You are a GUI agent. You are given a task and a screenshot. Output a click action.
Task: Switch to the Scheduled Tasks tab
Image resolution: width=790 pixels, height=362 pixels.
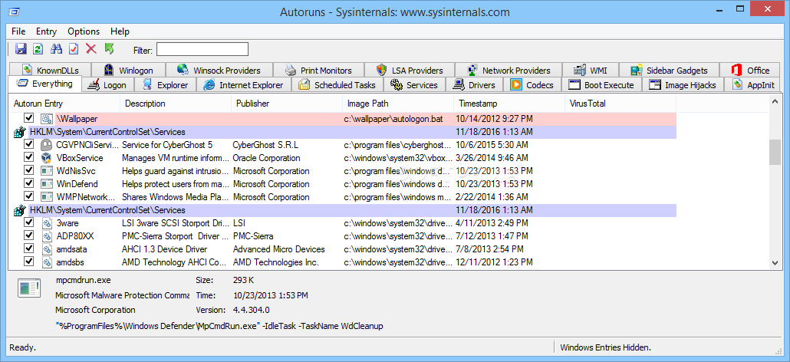click(337, 85)
